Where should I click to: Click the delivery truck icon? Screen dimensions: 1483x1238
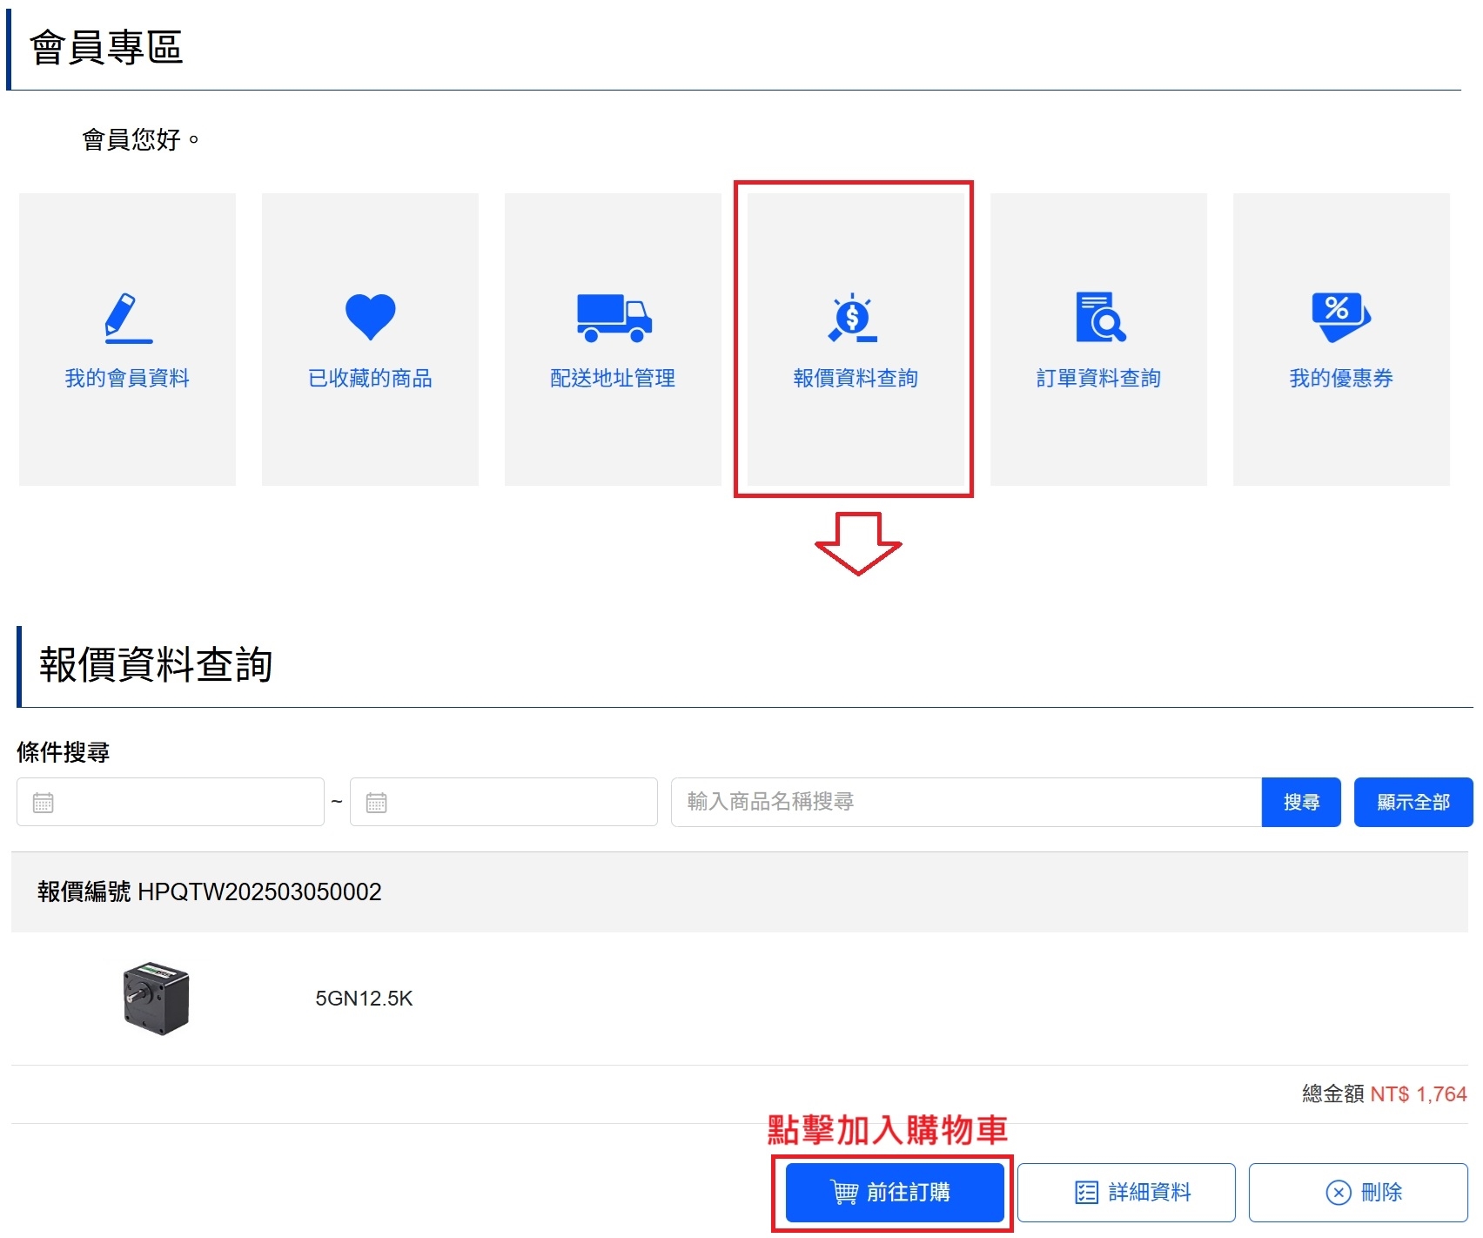(x=613, y=318)
